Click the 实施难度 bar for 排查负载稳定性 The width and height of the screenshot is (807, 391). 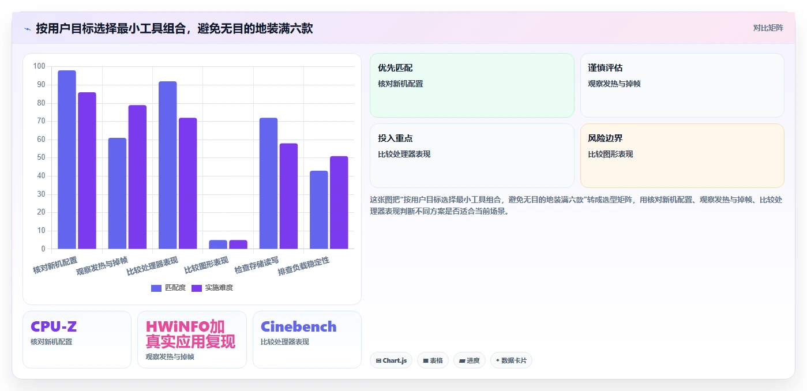(339, 202)
